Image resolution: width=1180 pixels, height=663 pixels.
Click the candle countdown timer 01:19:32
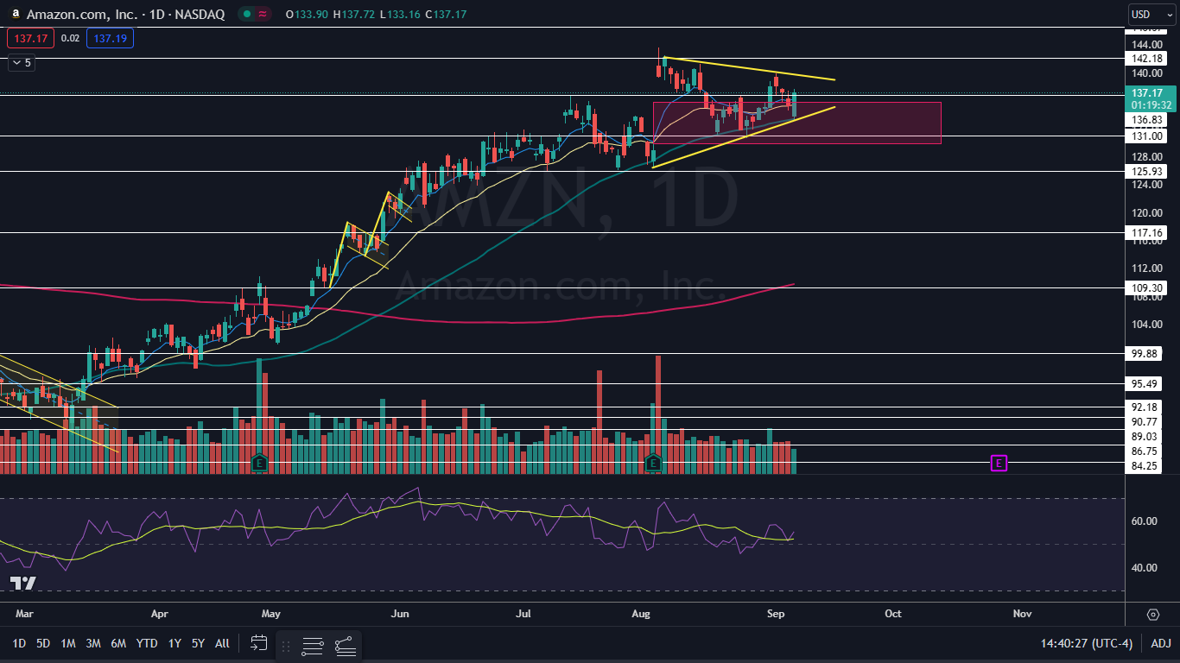[1151, 104]
